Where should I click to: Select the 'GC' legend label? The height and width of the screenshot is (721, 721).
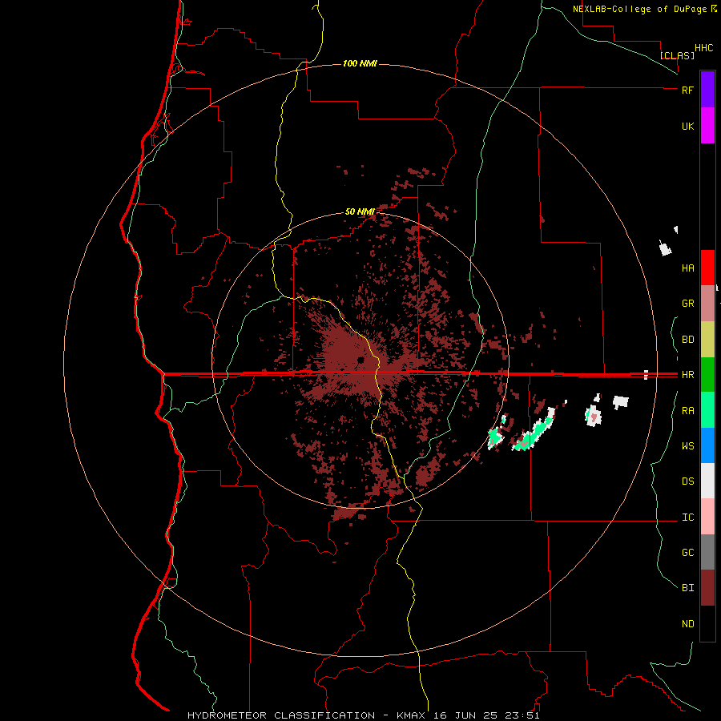click(687, 552)
